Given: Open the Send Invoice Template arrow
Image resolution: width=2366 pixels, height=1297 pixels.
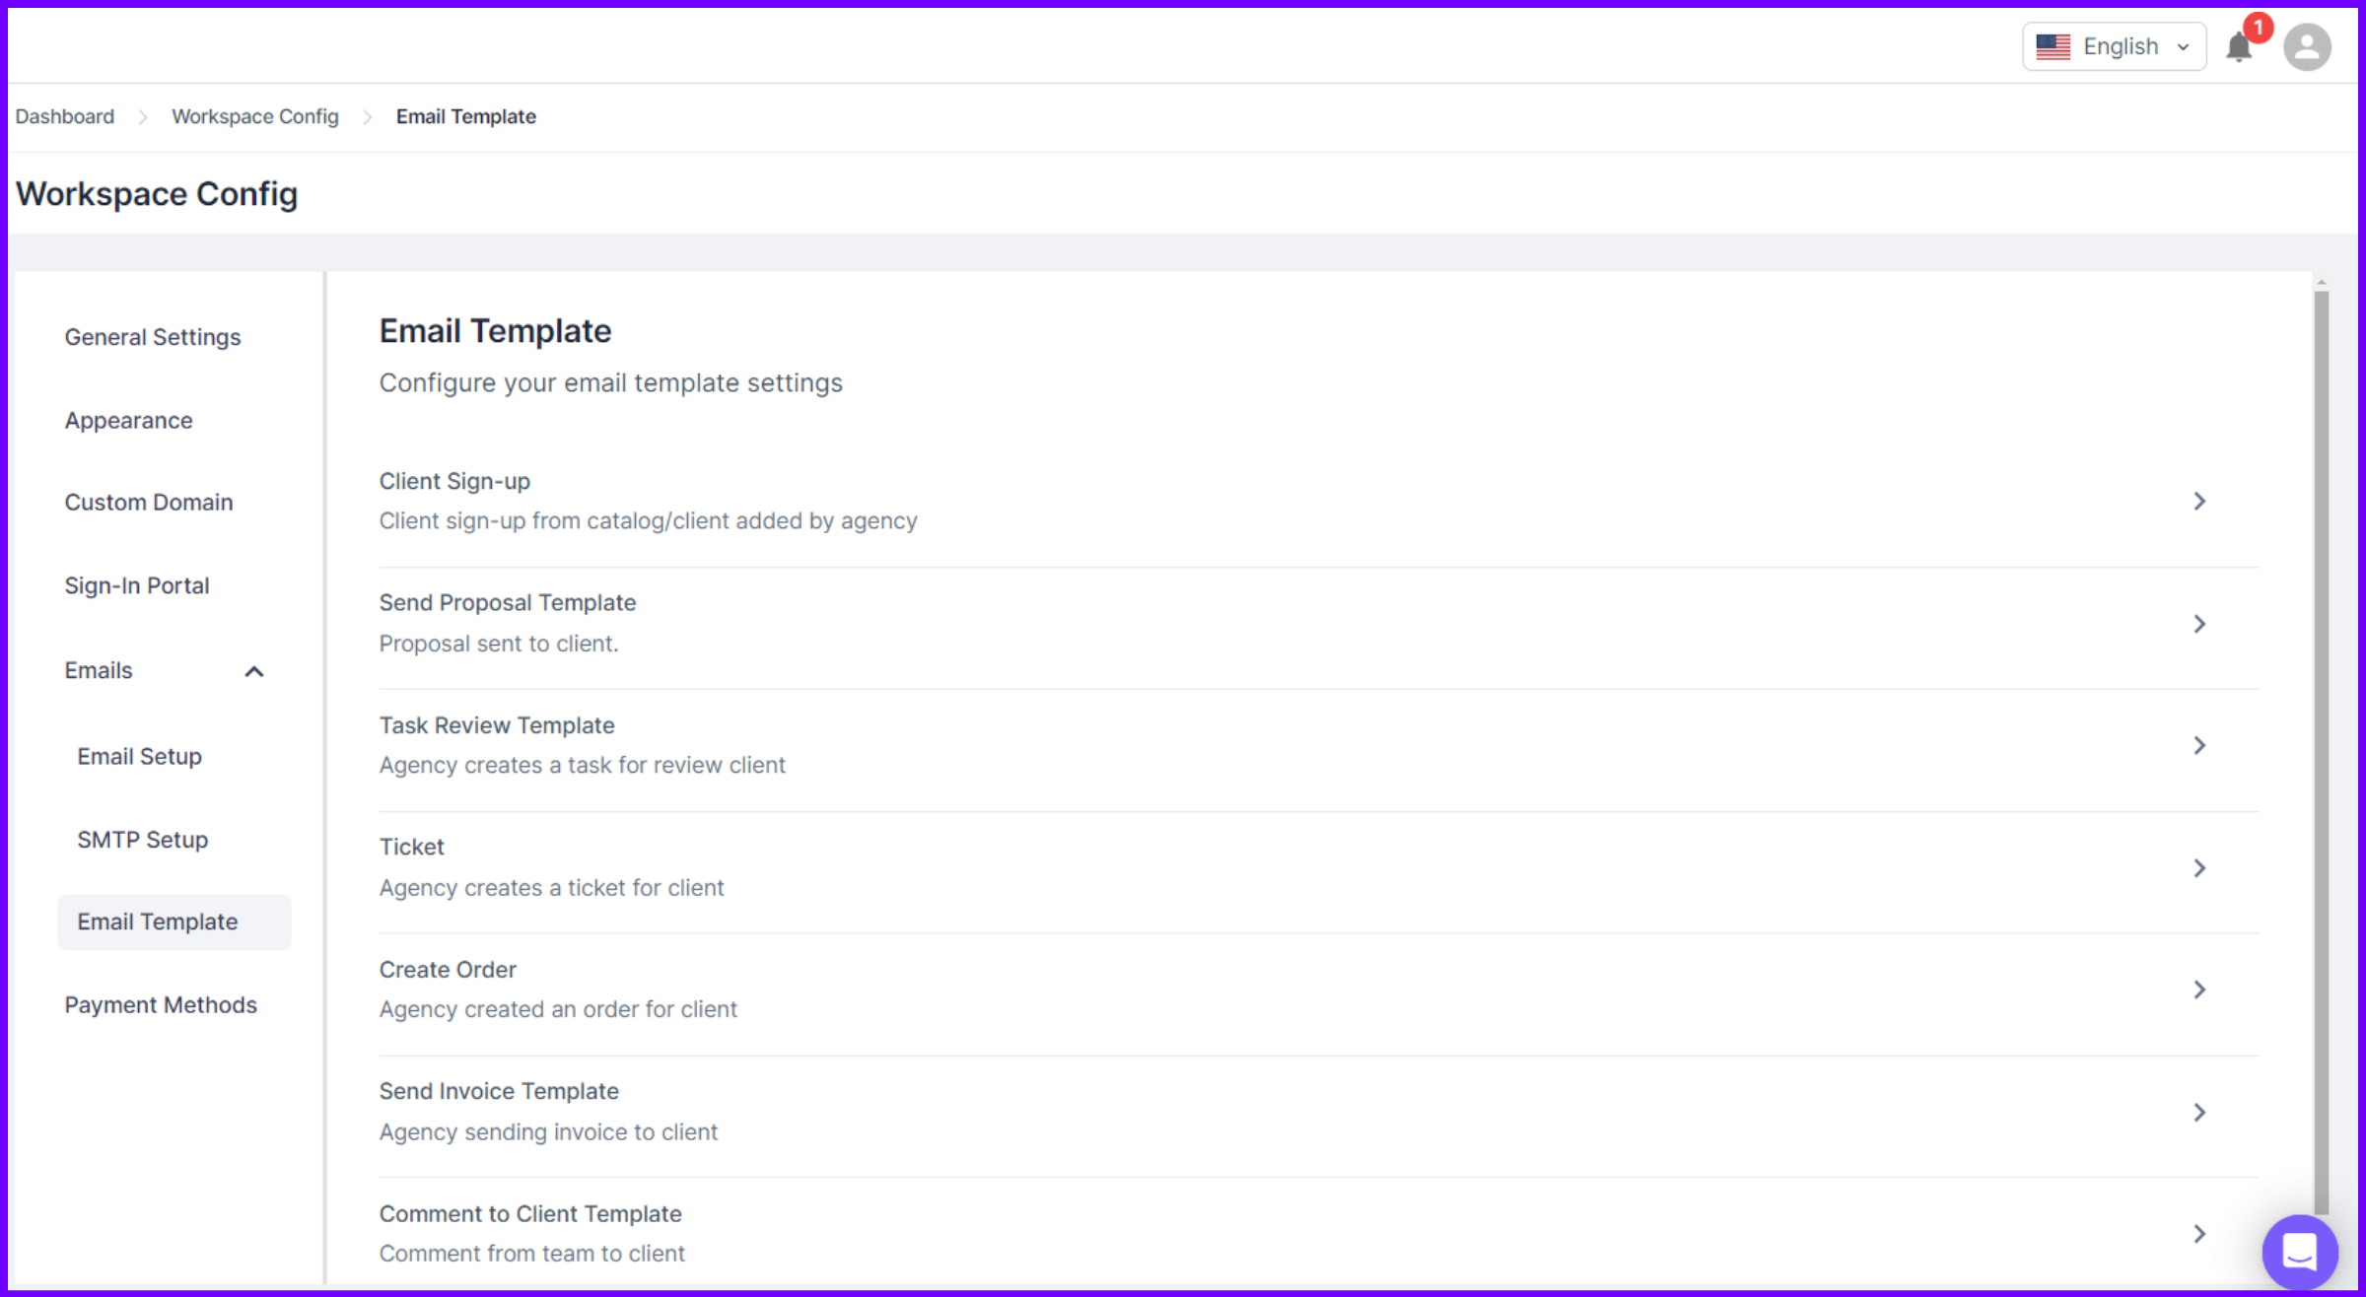Looking at the screenshot, I should point(2201,1112).
